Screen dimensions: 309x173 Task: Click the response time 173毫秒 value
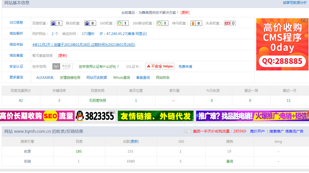coord(88,34)
